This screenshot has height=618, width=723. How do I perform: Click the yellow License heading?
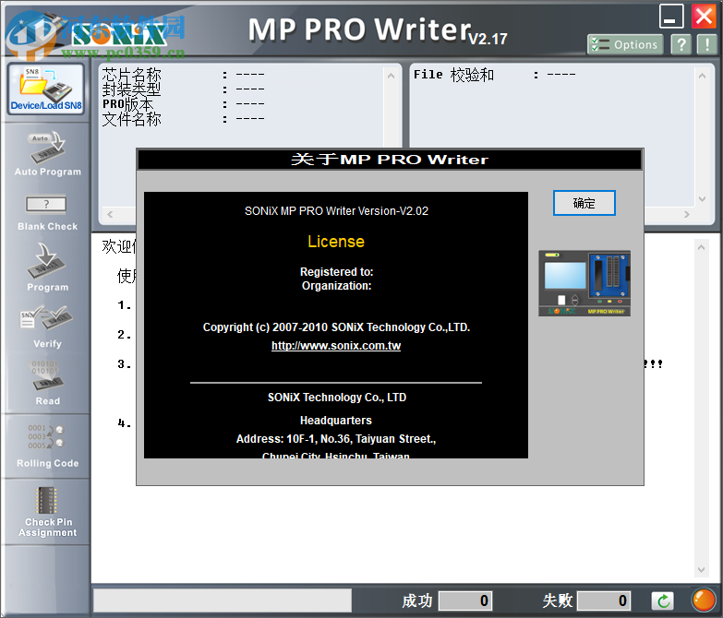[x=336, y=242]
